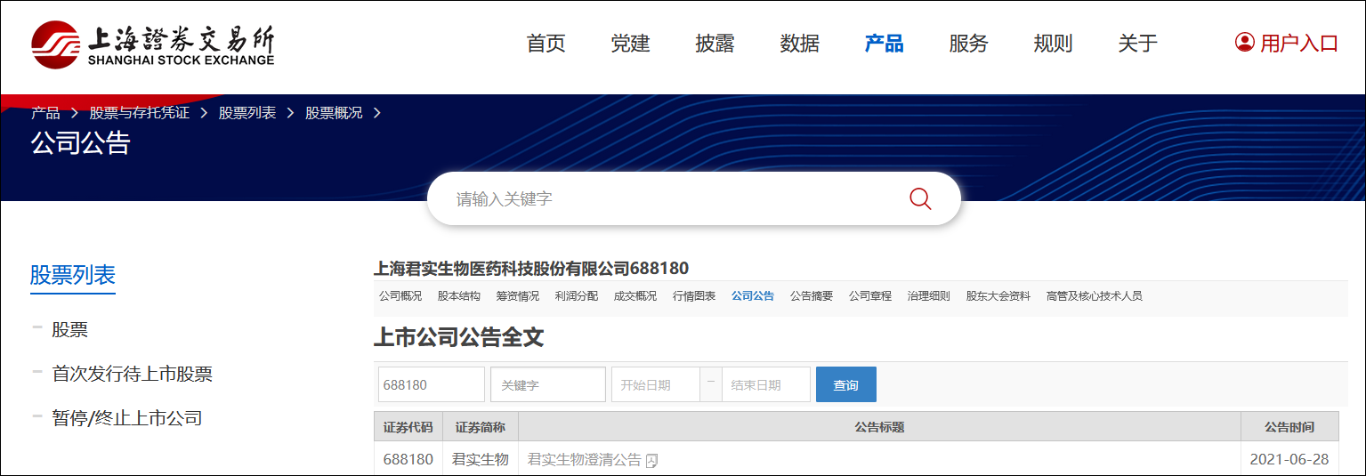The image size is (1366, 476).
Task: Open the 服务 menu
Action: pyautogui.click(x=969, y=44)
